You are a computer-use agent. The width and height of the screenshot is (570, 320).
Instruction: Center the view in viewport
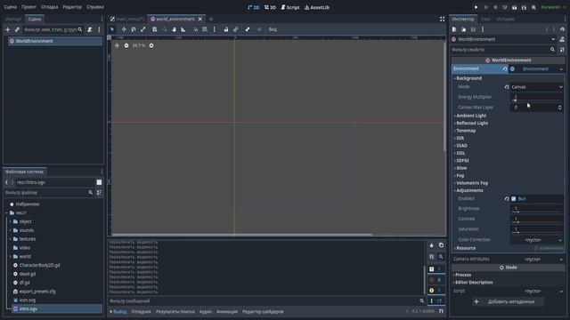[117, 45]
